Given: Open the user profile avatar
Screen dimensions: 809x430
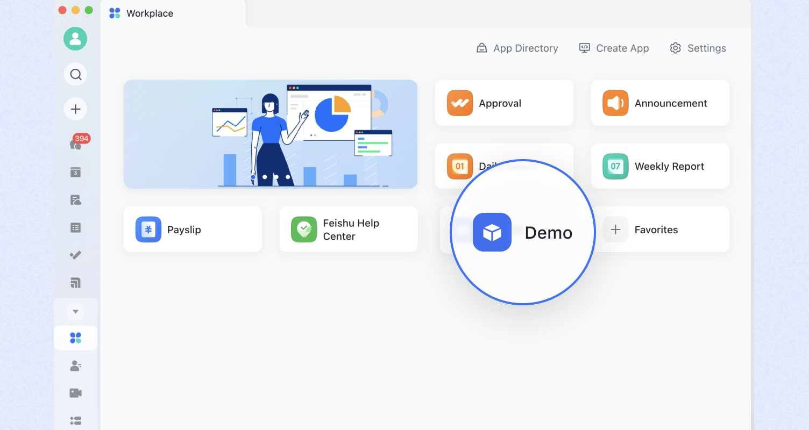Looking at the screenshot, I should 75,39.
